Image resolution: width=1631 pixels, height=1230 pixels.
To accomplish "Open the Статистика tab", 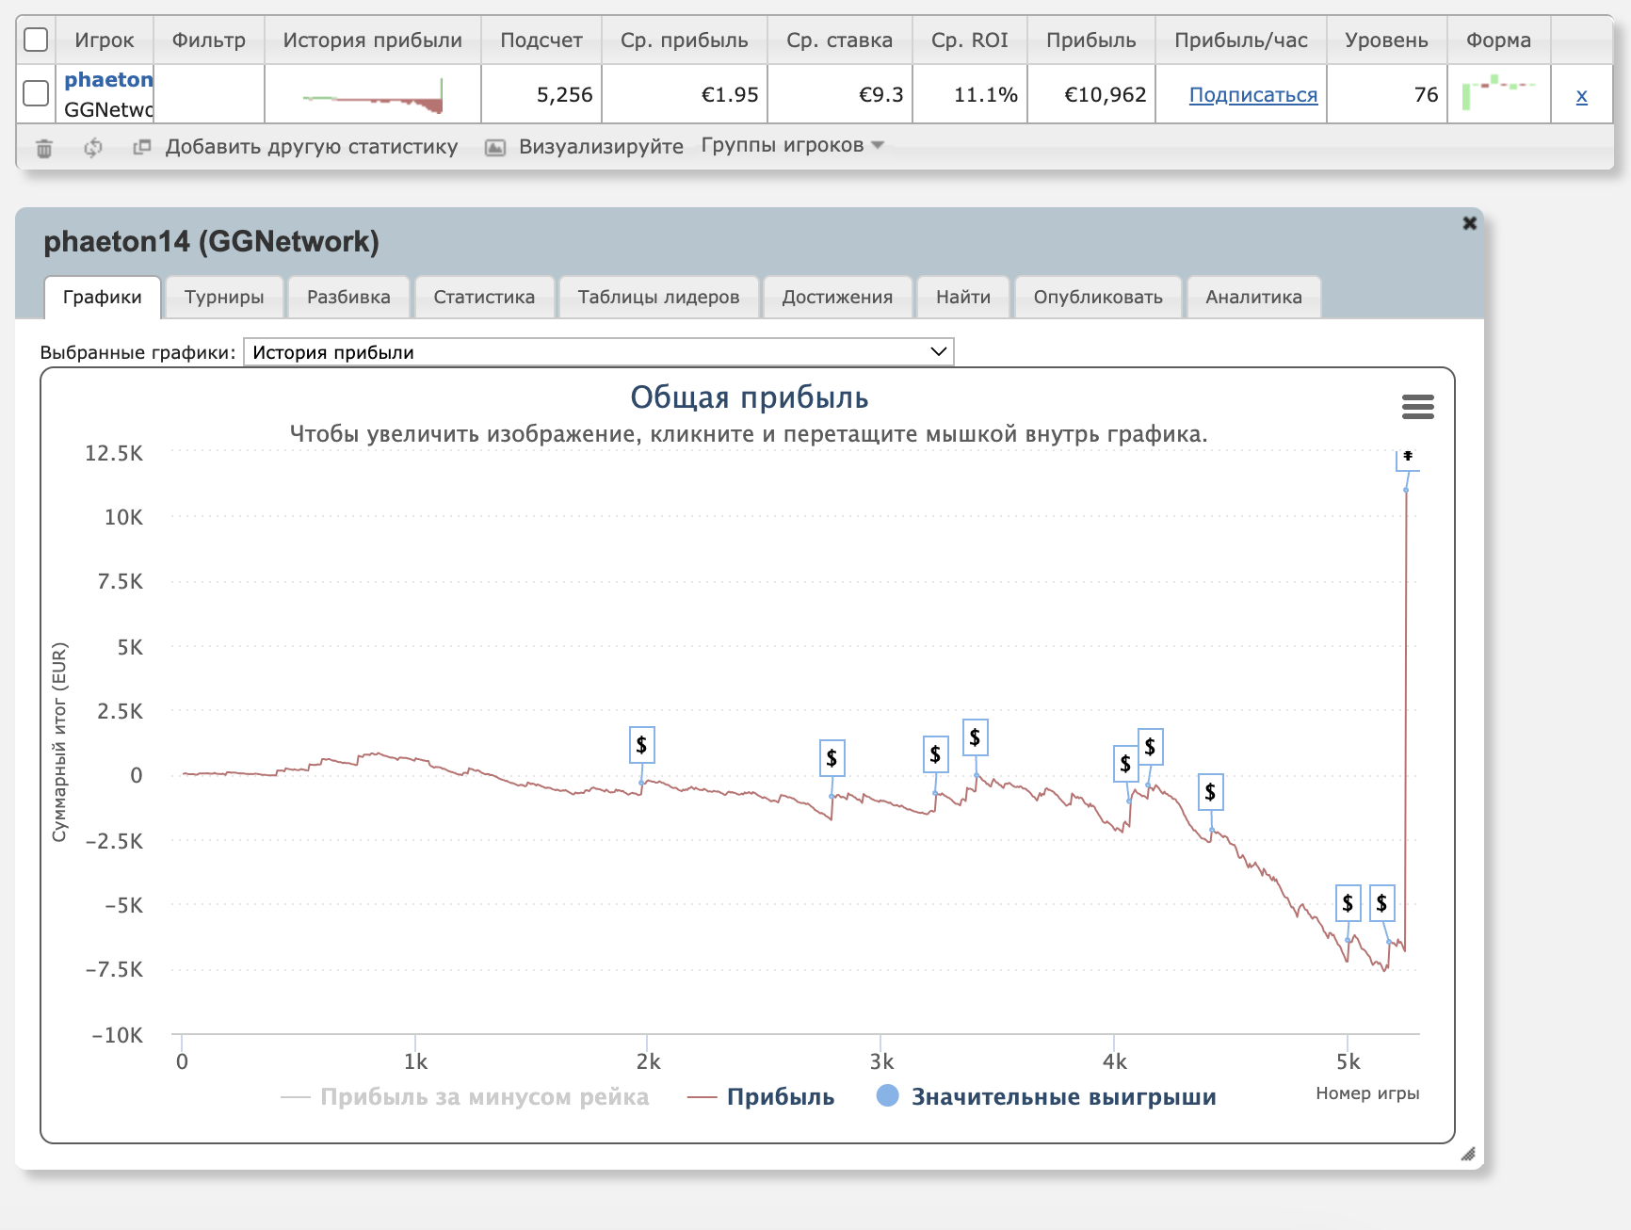I will (x=484, y=298).
